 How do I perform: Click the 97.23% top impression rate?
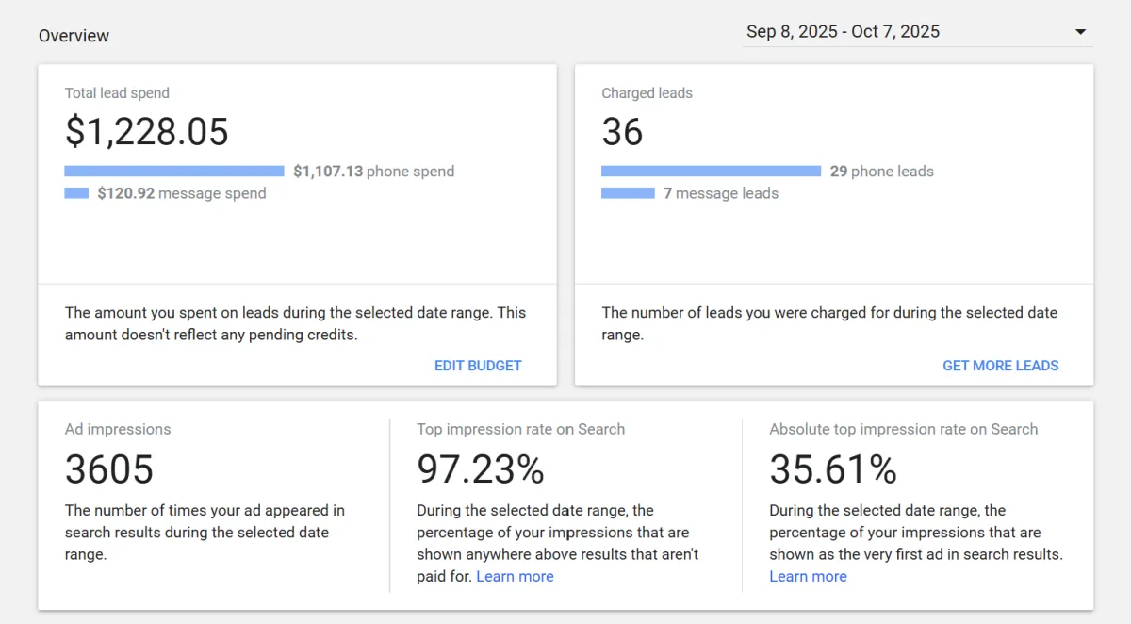[x=481, y=469]
